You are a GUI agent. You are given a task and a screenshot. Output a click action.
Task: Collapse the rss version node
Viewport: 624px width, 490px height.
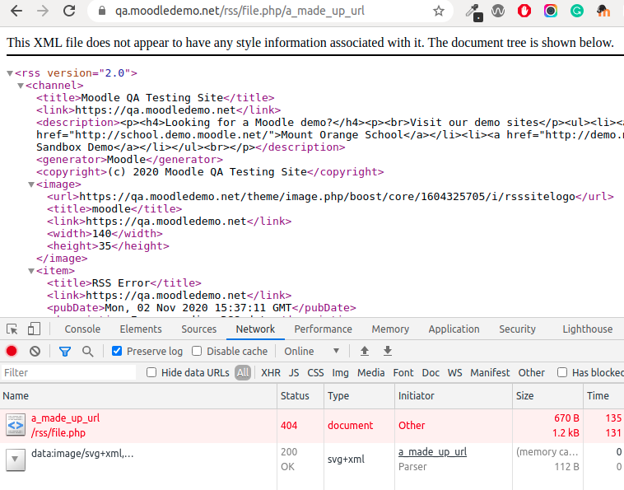10,73
